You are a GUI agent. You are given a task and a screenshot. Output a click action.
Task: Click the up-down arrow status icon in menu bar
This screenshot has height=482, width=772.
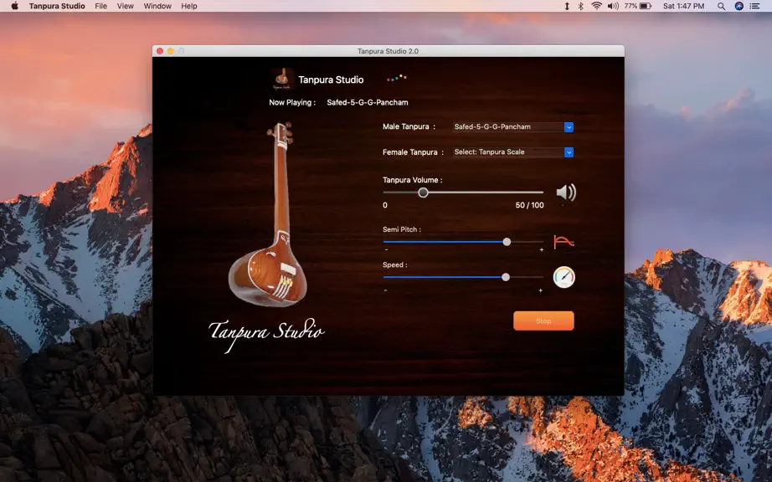(x=567, y=6)
